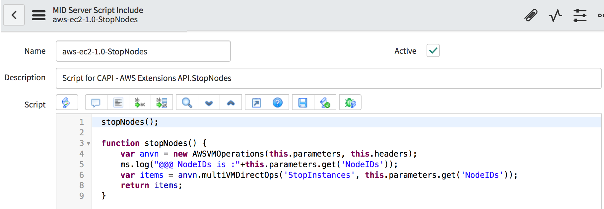Click the Replace icon

(140, 103)
